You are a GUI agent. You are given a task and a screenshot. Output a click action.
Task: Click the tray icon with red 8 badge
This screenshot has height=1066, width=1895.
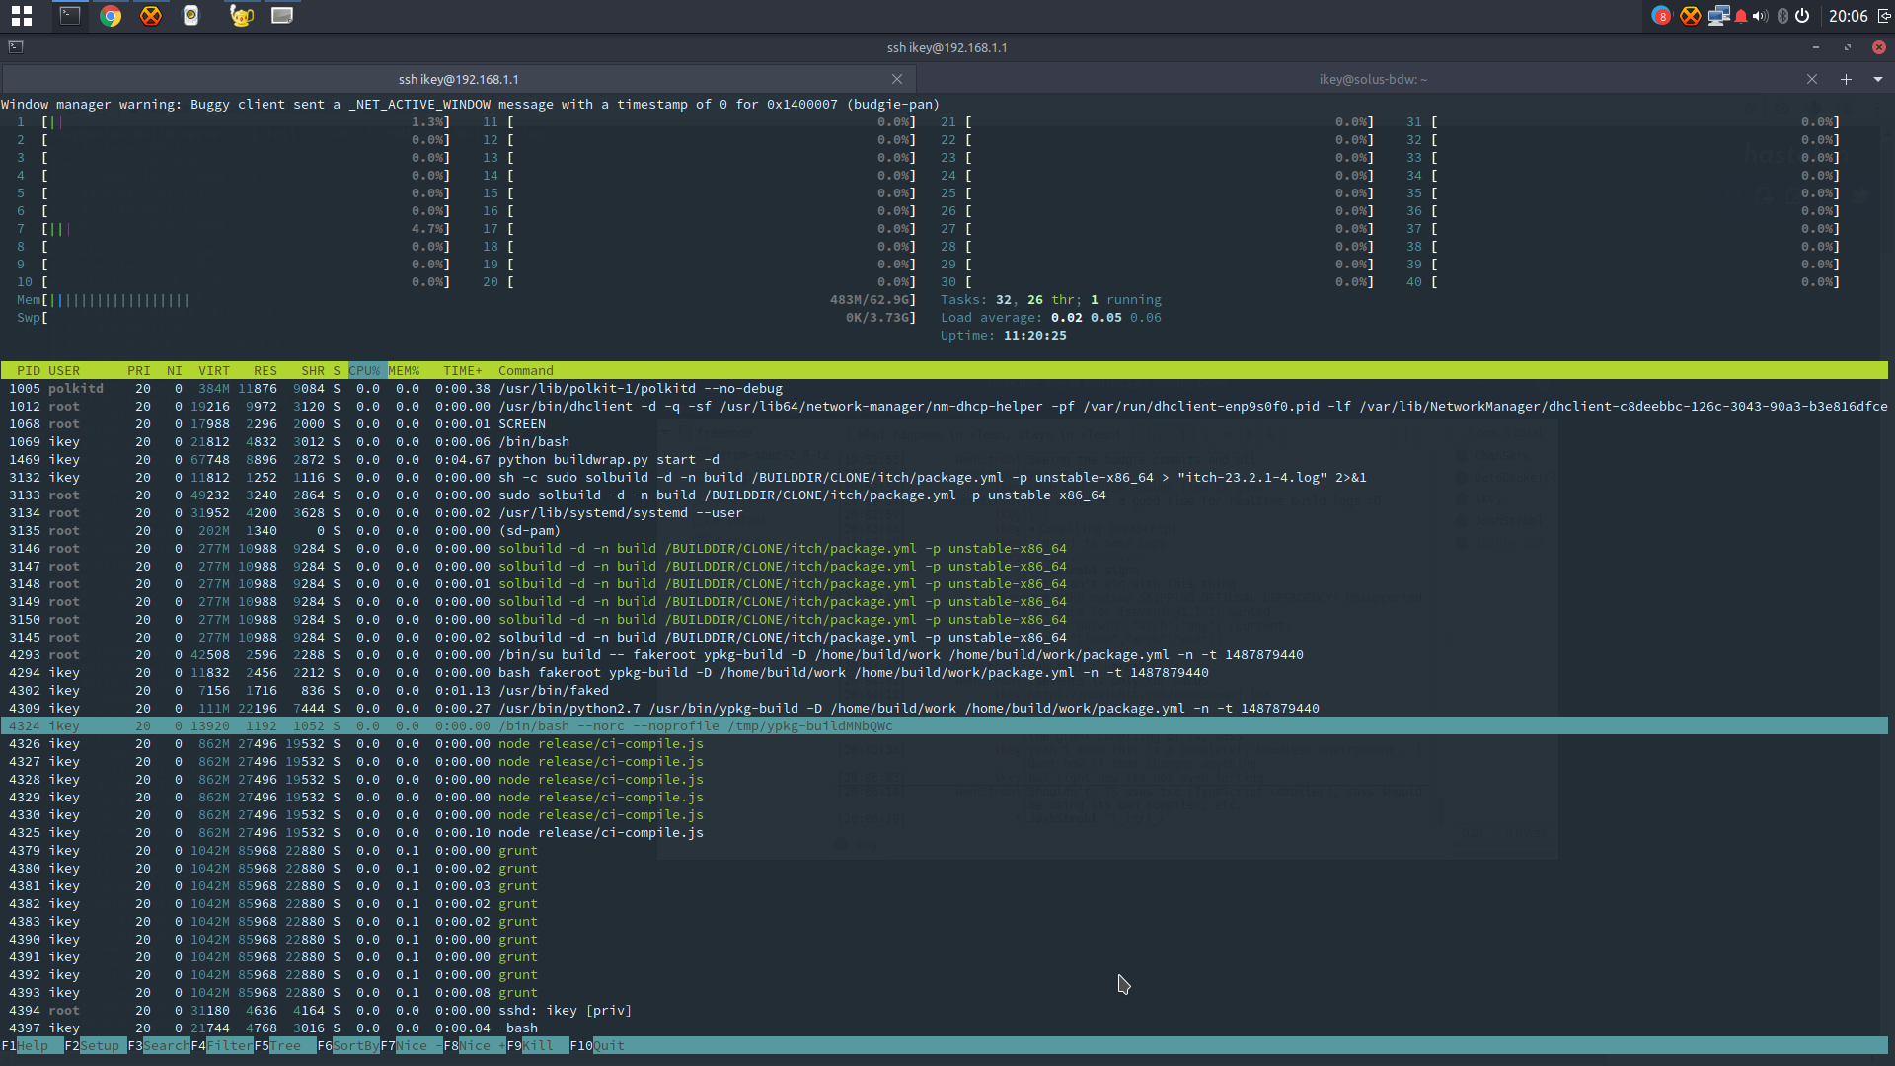coord(1661,16)
